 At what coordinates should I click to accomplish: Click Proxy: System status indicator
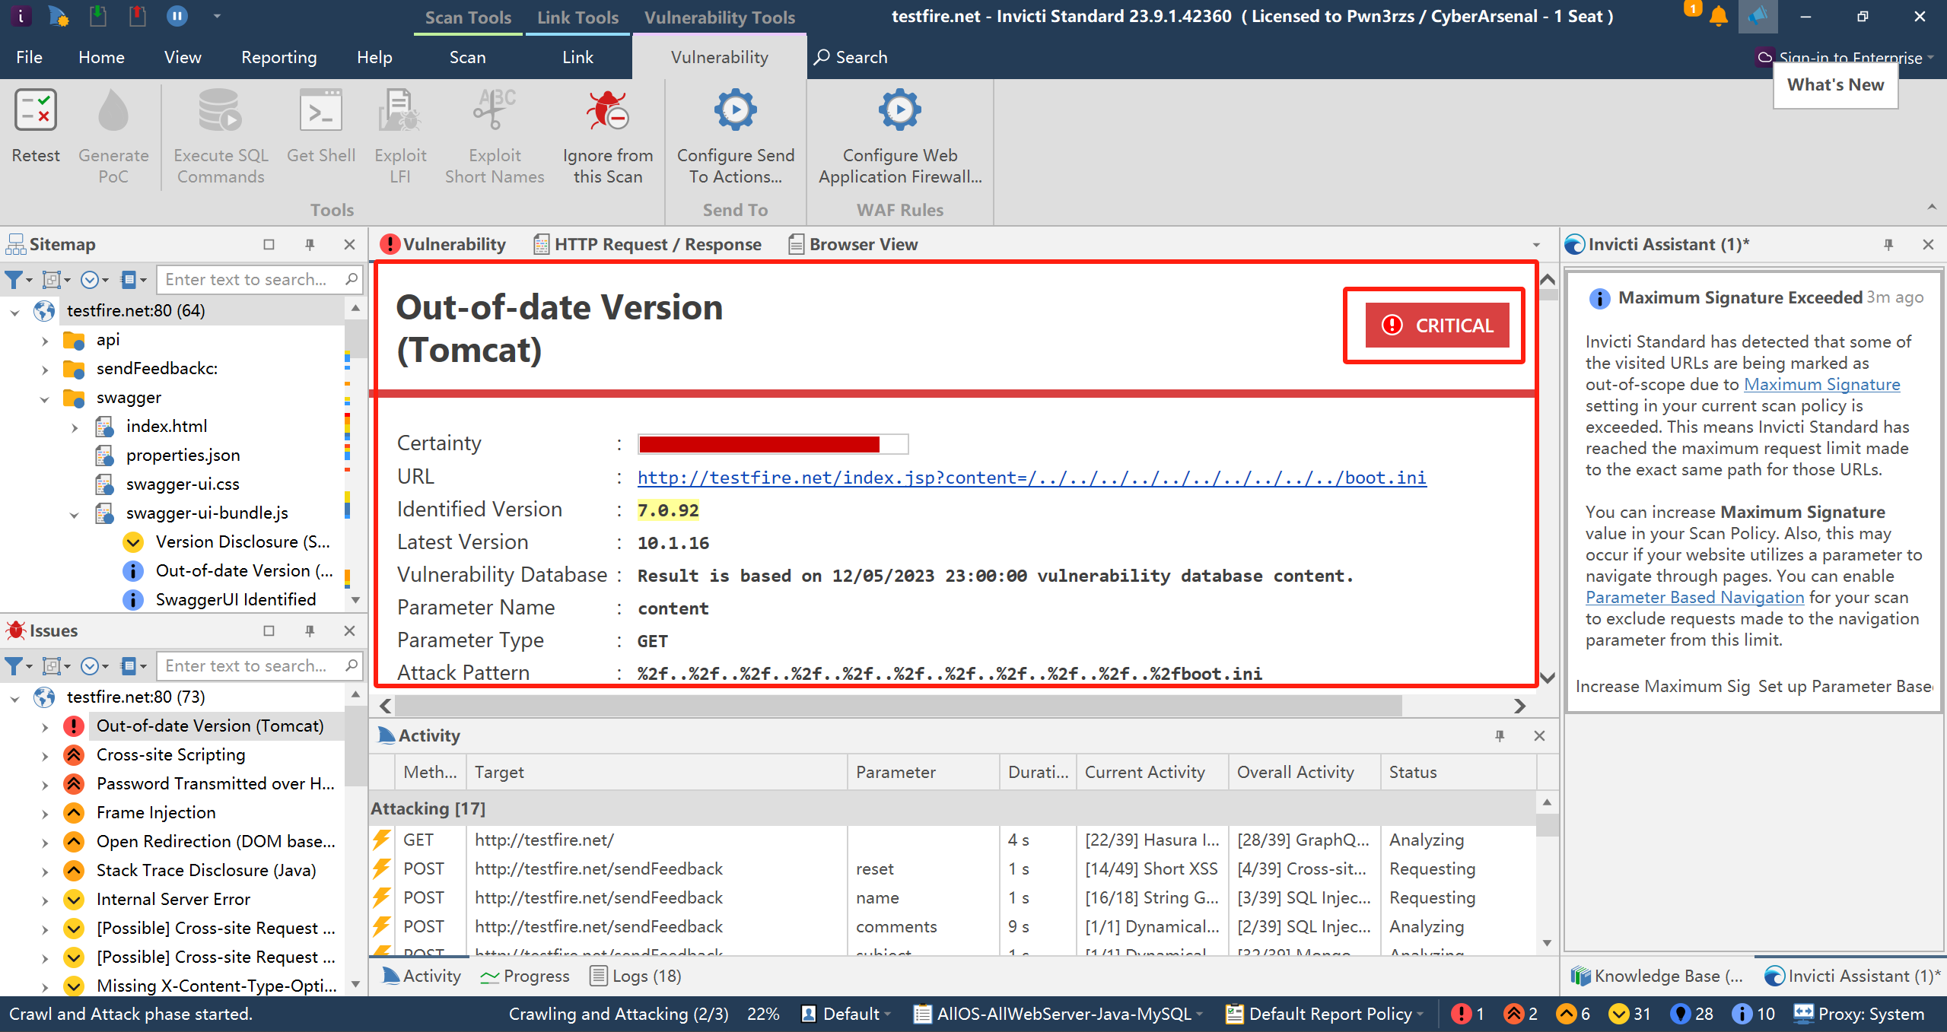point(1859,1014)
